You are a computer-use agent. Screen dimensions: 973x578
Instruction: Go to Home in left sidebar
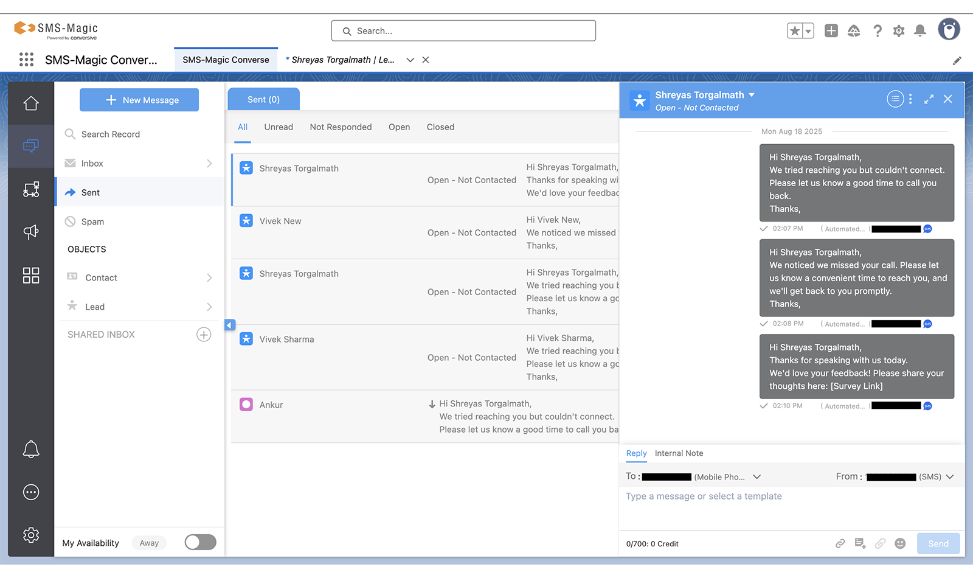(31, 103)
